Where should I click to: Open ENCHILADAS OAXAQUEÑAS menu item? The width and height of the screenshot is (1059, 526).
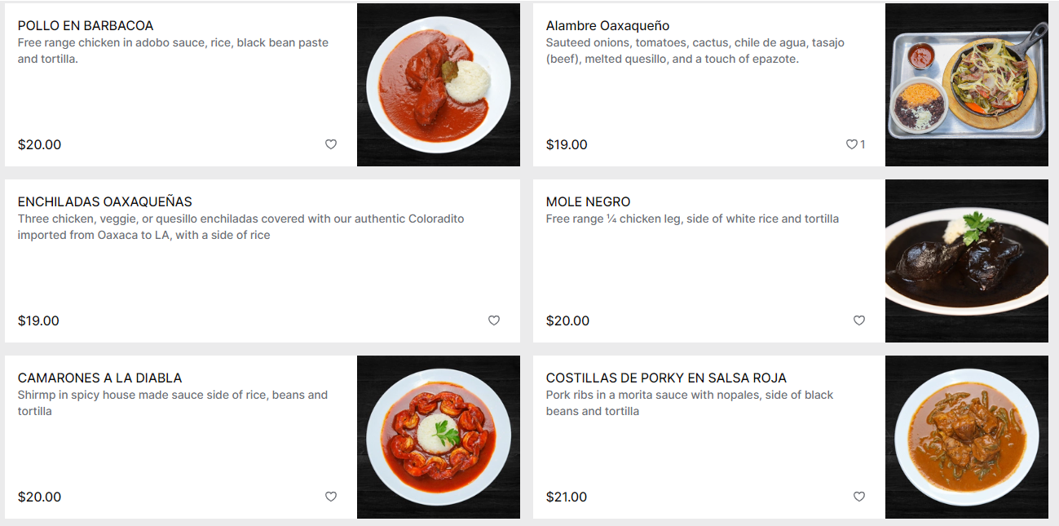point(105,202)
